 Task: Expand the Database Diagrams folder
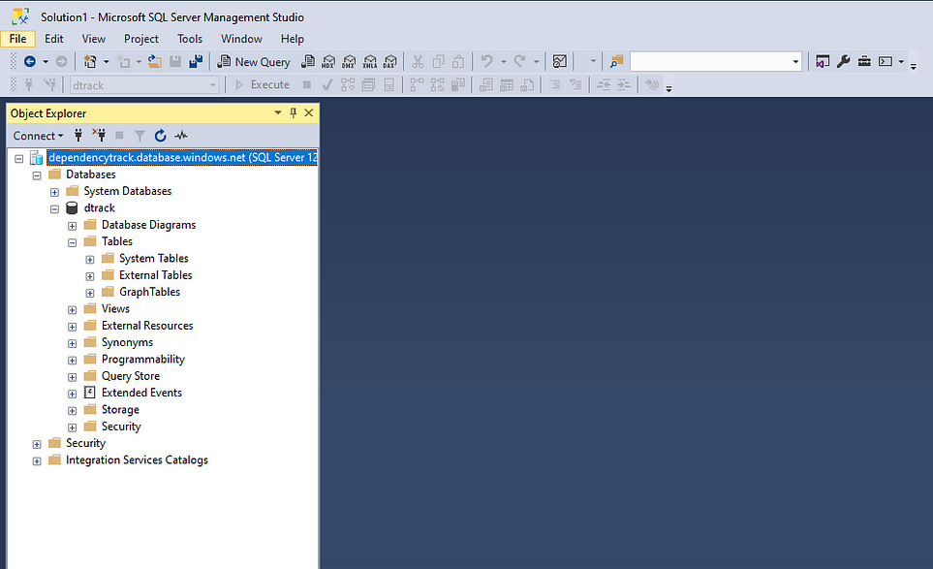pos(72,226)
